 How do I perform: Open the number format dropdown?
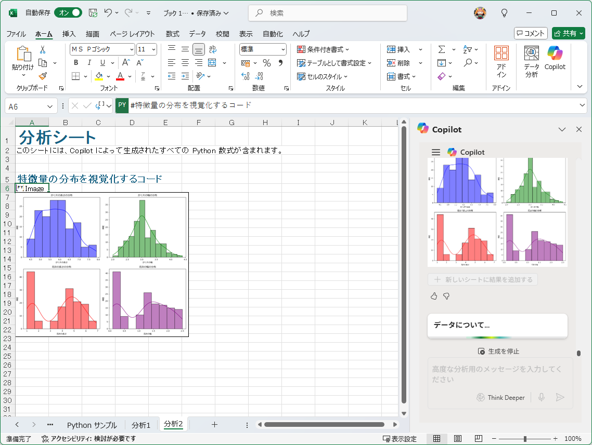(283, 49)
